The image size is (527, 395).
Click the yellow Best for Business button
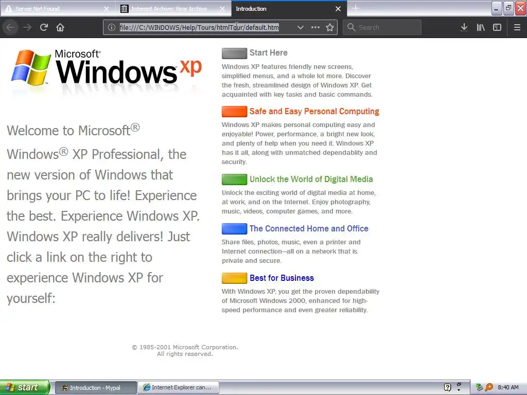234,278
